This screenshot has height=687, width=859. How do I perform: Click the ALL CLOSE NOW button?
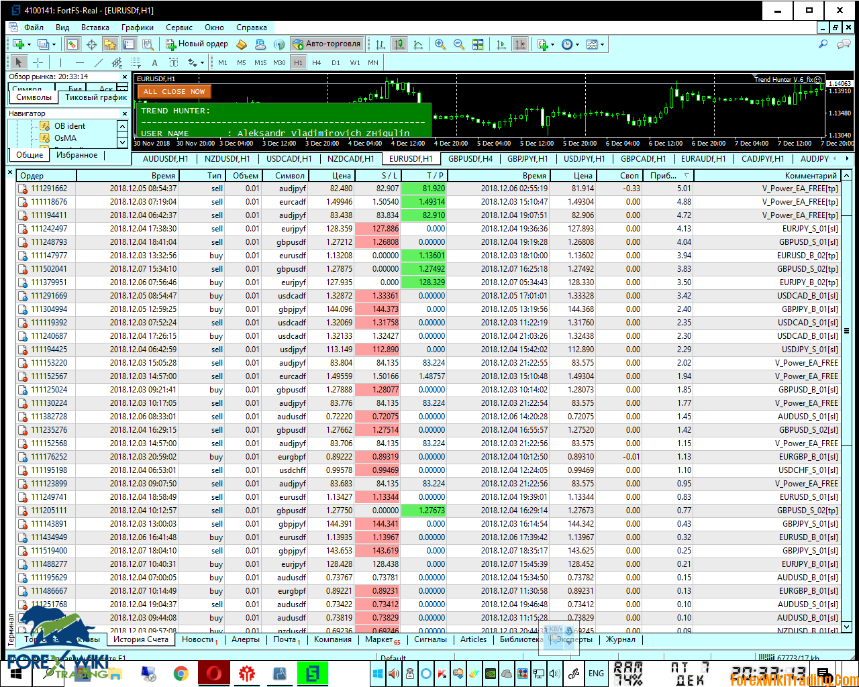coord(174,91)
